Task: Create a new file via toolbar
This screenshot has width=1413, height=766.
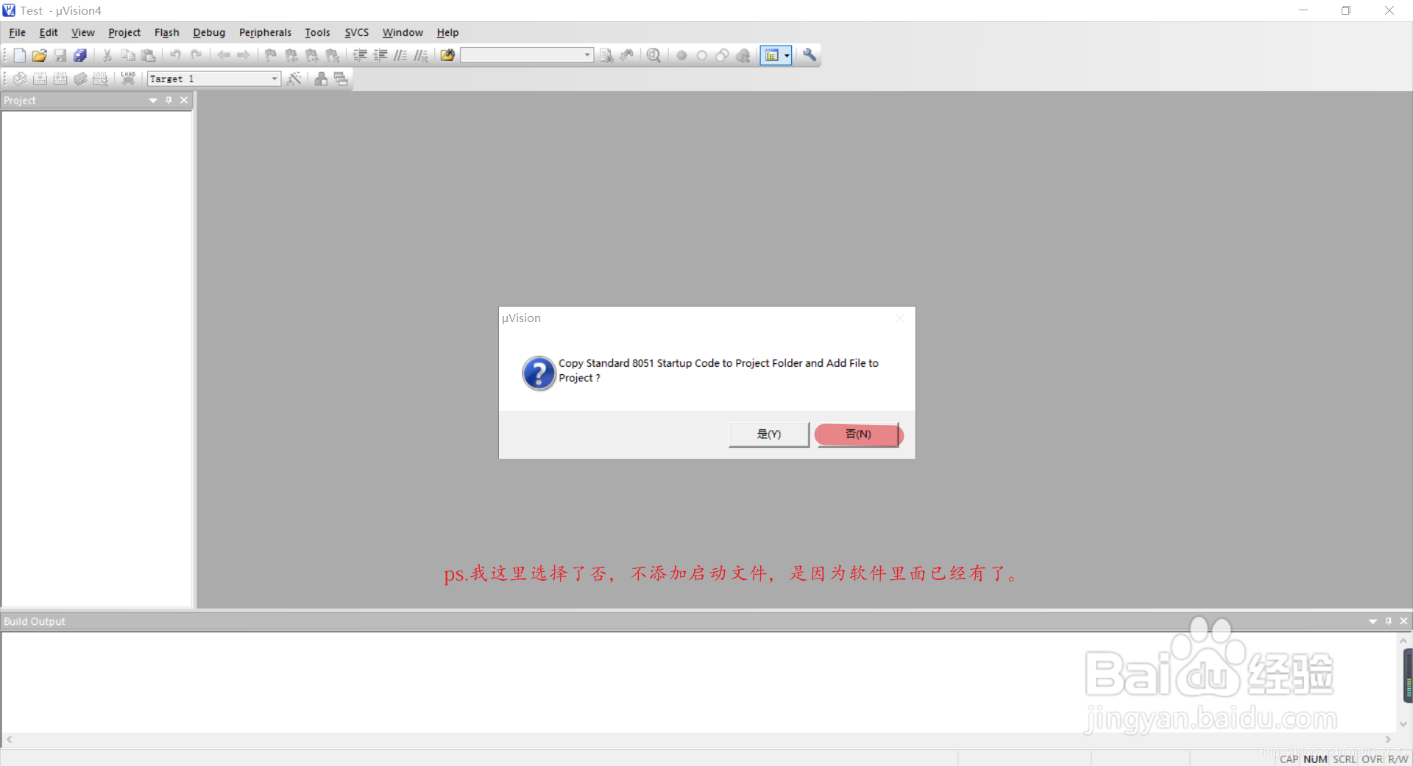Action: (x=20, y=55)
